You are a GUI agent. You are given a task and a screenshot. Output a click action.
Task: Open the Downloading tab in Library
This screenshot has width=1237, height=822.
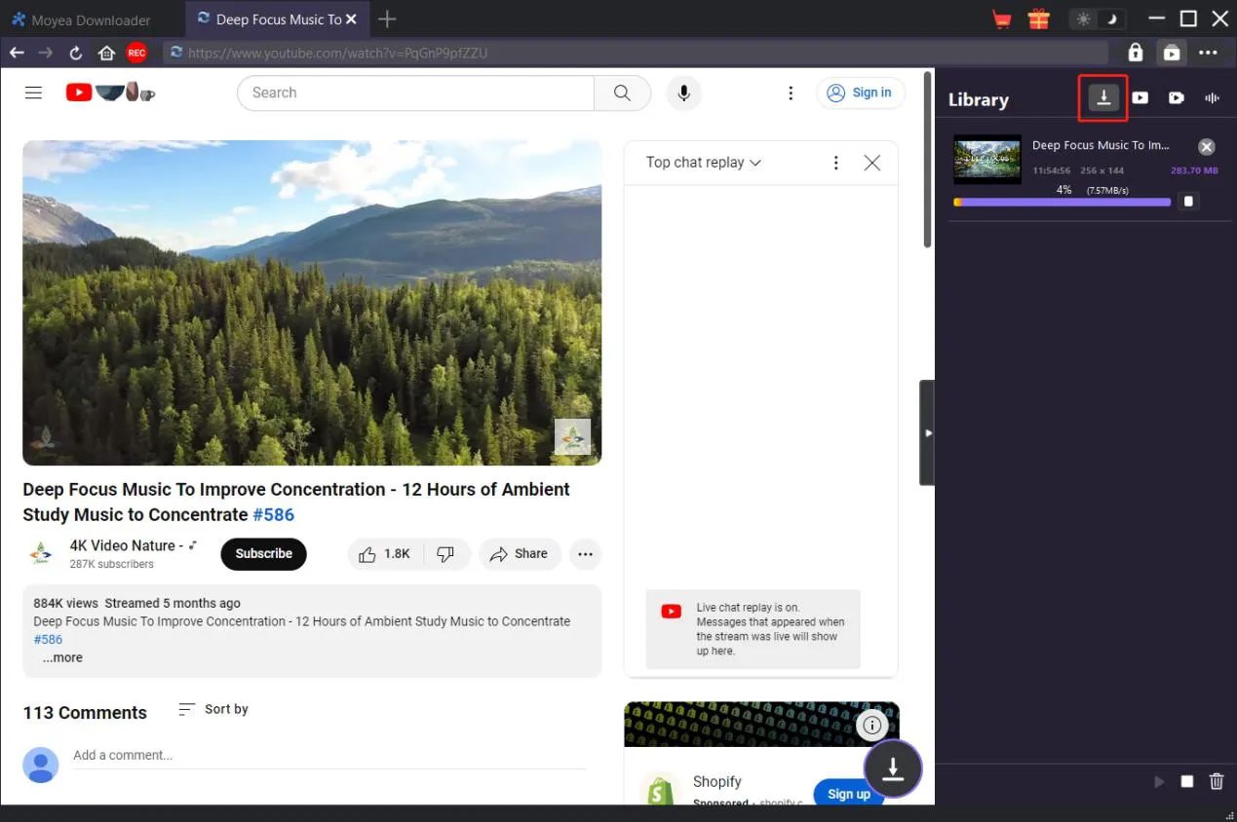click(1102, 98)
